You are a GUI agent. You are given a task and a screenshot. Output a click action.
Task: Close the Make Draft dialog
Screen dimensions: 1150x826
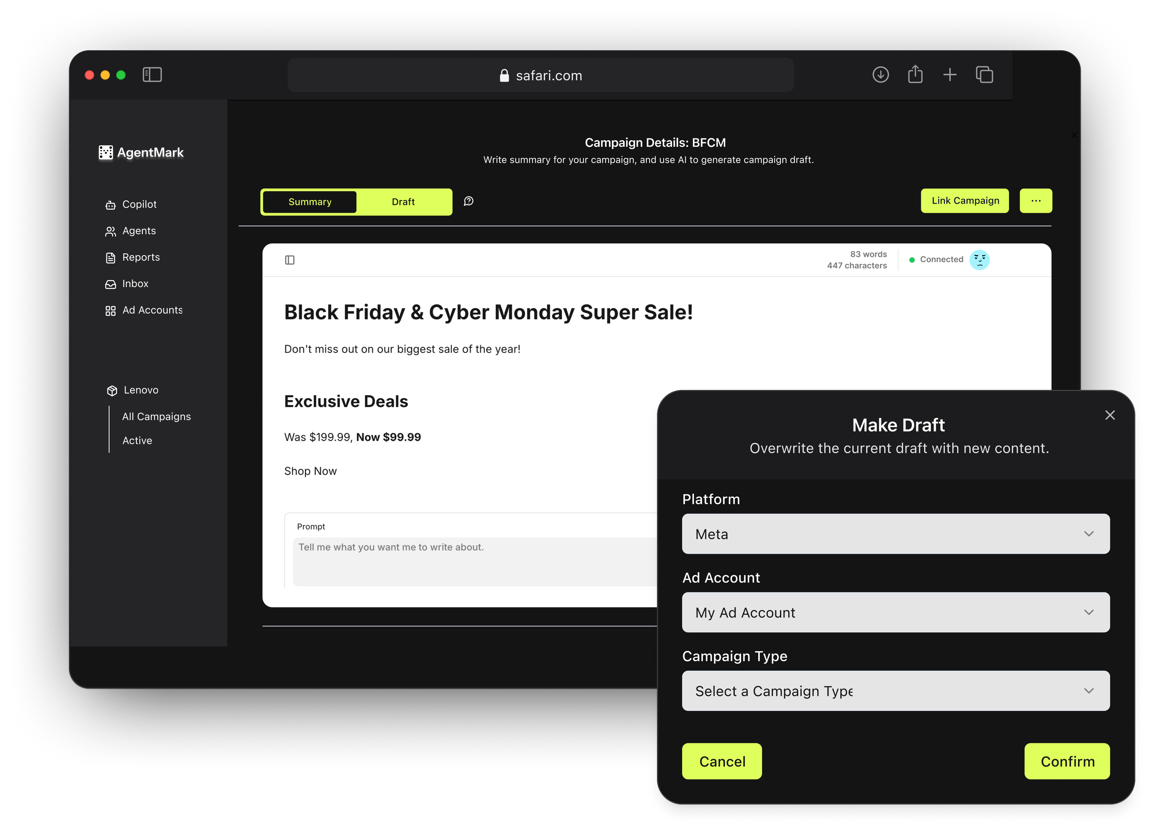(1109, 415)
